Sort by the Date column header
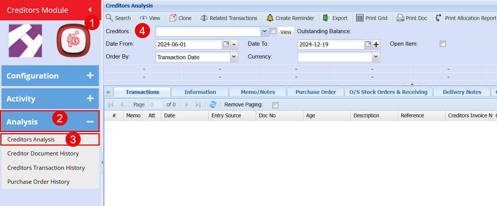 pyautogui.click(x=184, y=115)
